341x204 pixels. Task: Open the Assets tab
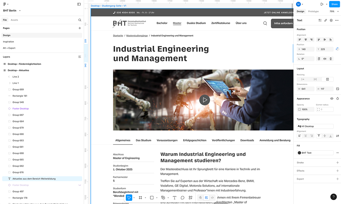(x=14, y=20)
